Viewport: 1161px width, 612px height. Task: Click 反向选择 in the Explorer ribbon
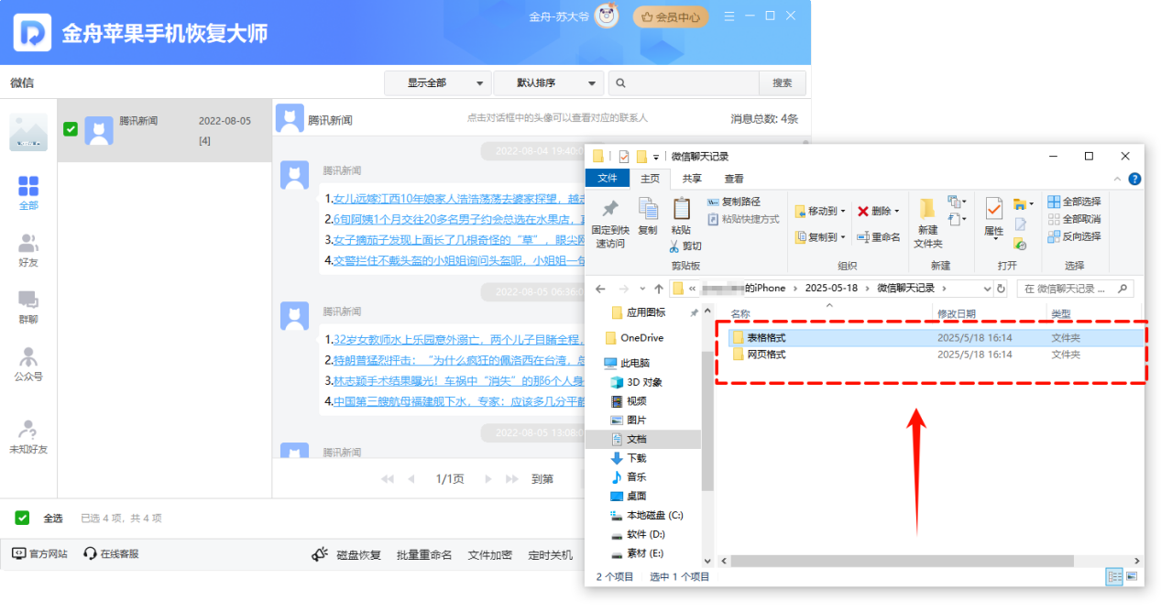pyautogui.click(x=1074, y=236)
